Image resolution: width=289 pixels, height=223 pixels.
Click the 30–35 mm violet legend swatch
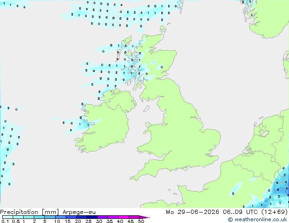click(x=102, y=217)
